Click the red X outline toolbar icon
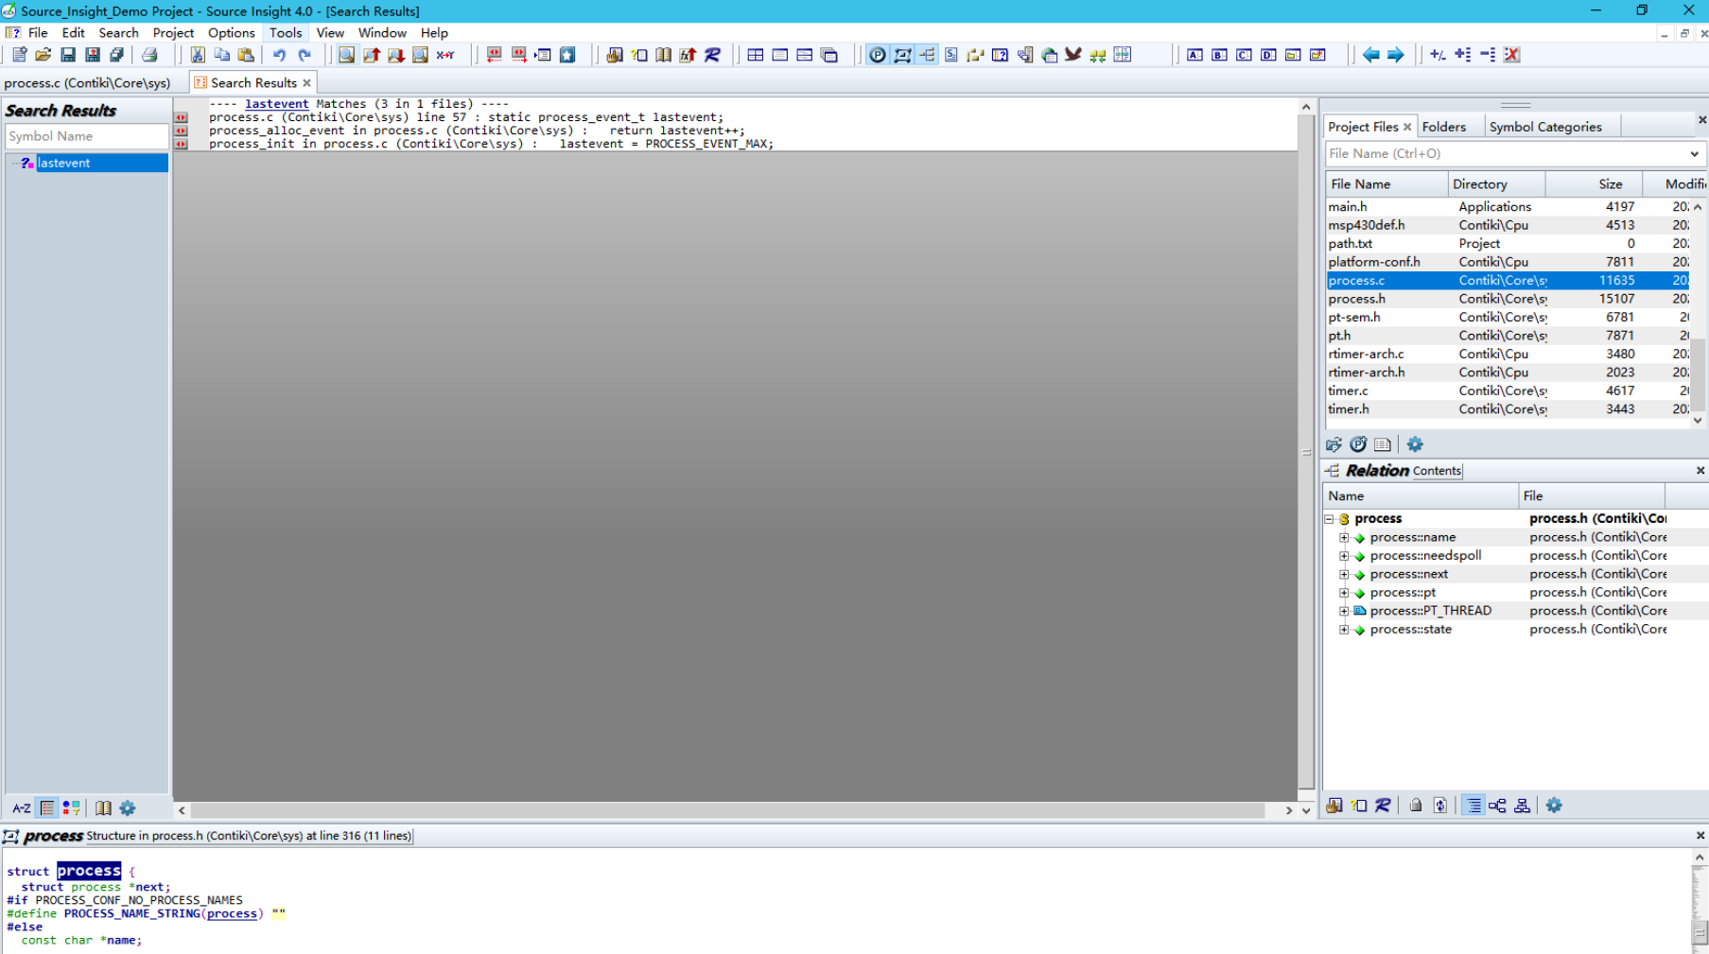This screenshot has width=1709, height=954. coord(1512,55)
